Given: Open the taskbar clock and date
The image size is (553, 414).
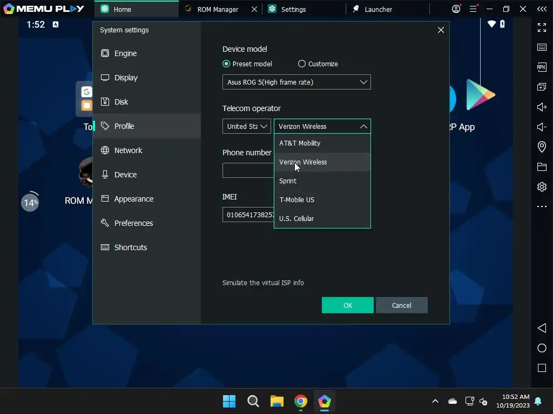Looking at the screenshot, I should [513, 401].
